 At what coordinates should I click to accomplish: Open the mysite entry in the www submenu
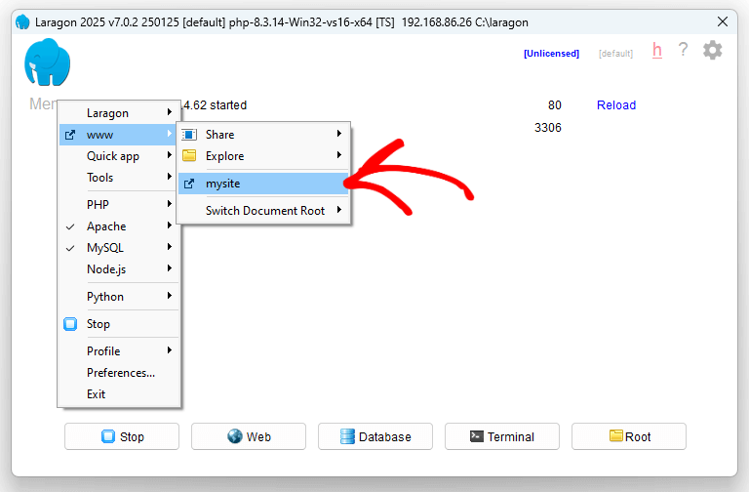263,184
